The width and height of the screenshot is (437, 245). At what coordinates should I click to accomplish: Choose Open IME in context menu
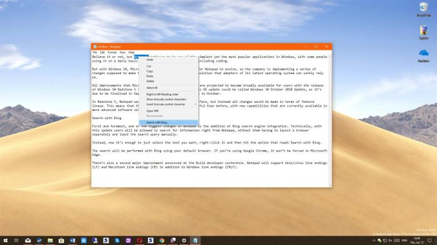pos(169,111)
